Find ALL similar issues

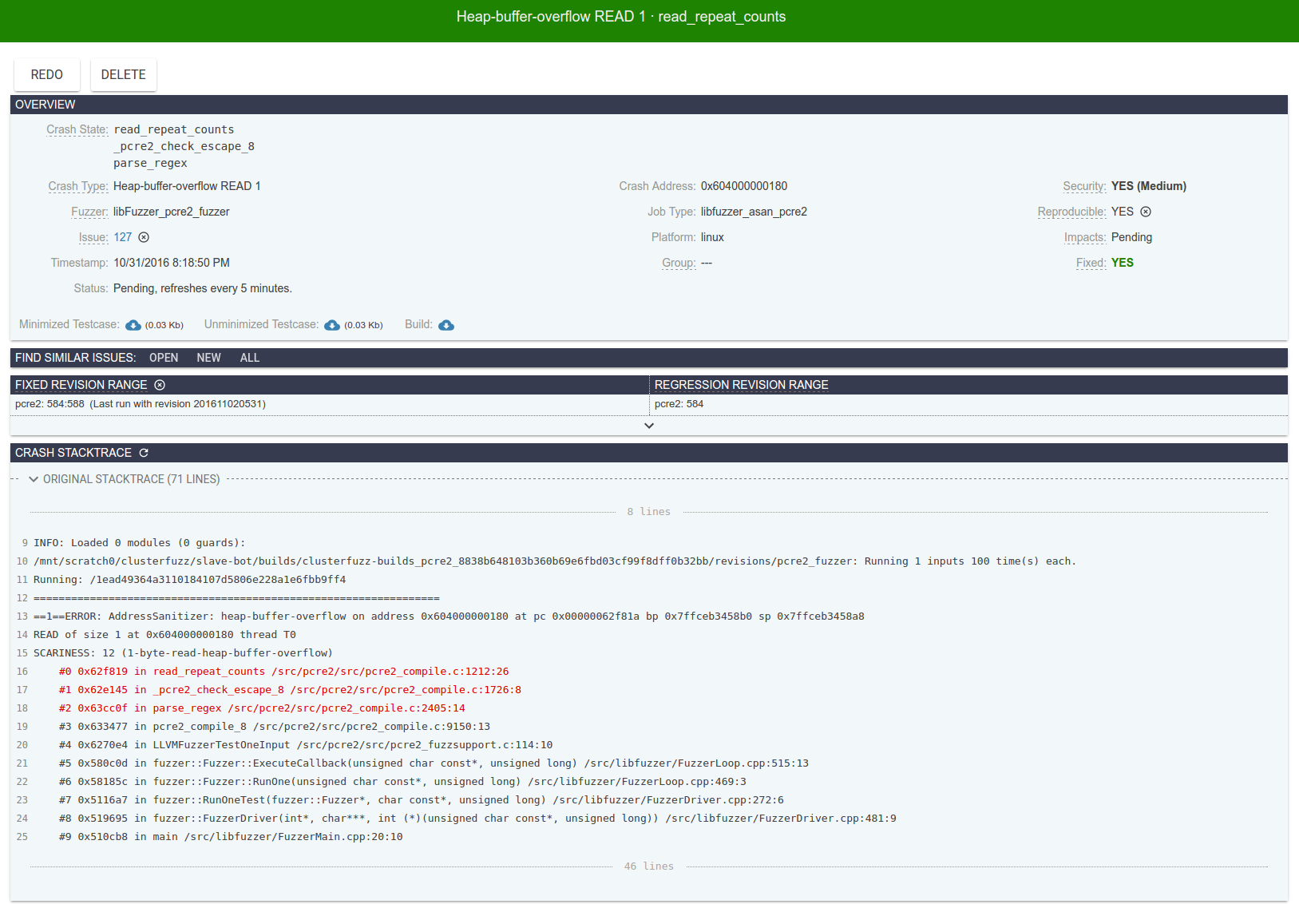pos(250,358)
